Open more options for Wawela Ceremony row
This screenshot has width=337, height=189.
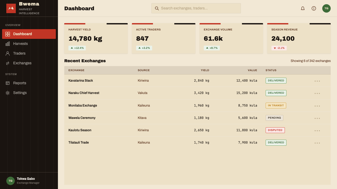[317, 118]
